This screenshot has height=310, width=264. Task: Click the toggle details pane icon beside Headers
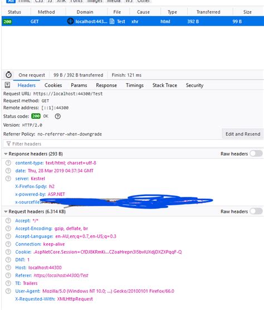pos(7,85)
